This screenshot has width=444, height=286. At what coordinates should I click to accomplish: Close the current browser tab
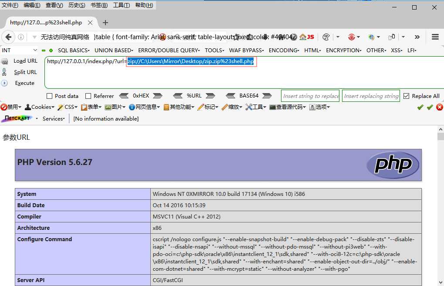pos(90,23)
